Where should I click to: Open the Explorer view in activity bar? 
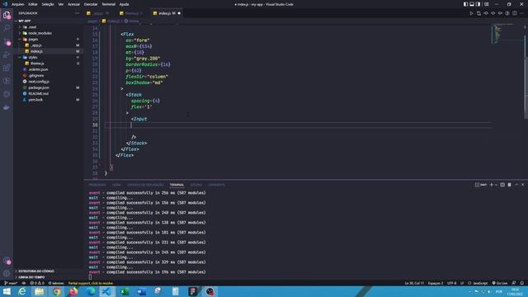[7, 15]
